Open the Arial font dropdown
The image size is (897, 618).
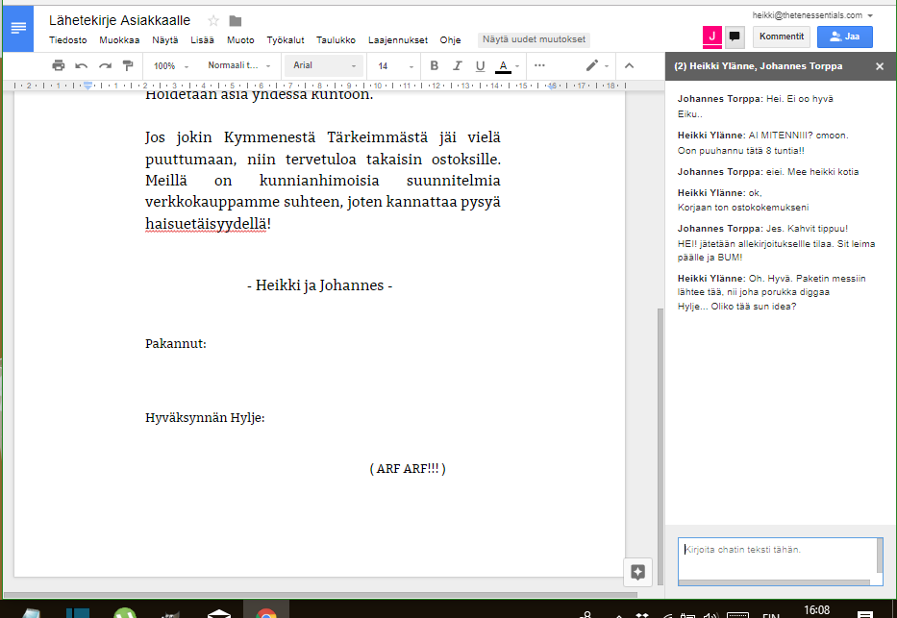(x=324, y=65)
